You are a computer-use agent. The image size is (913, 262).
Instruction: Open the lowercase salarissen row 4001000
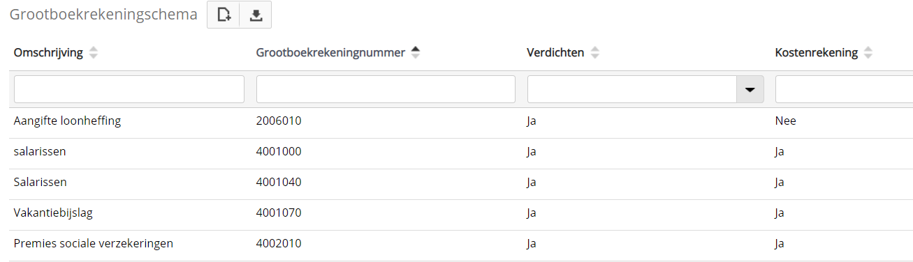coord(461,152)
